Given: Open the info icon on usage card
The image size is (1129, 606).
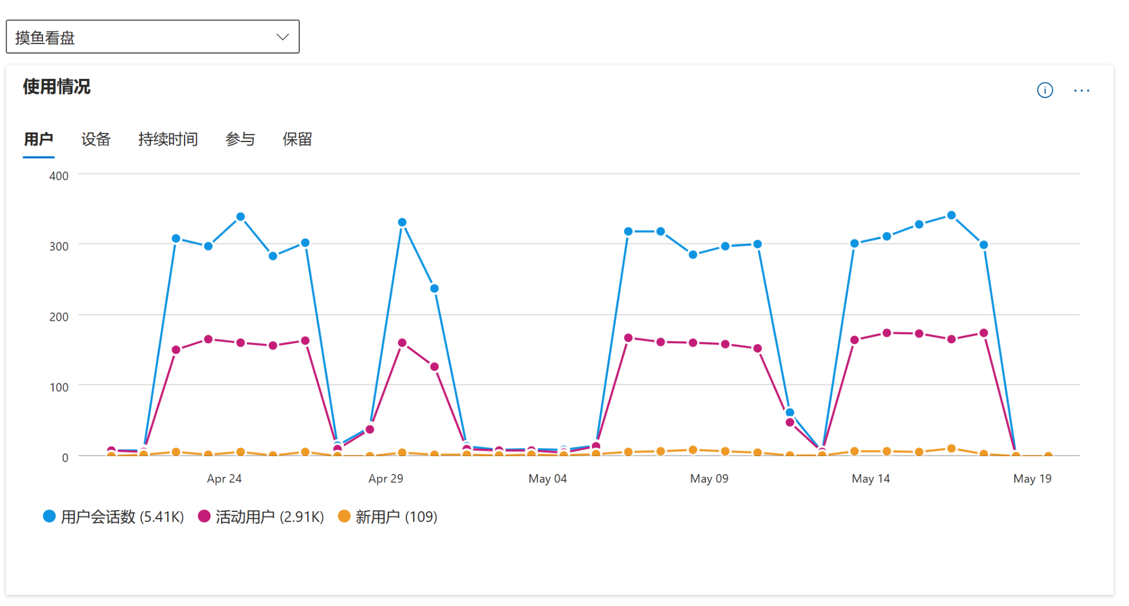Looking at the screenshot, I should coord(1045,90).
